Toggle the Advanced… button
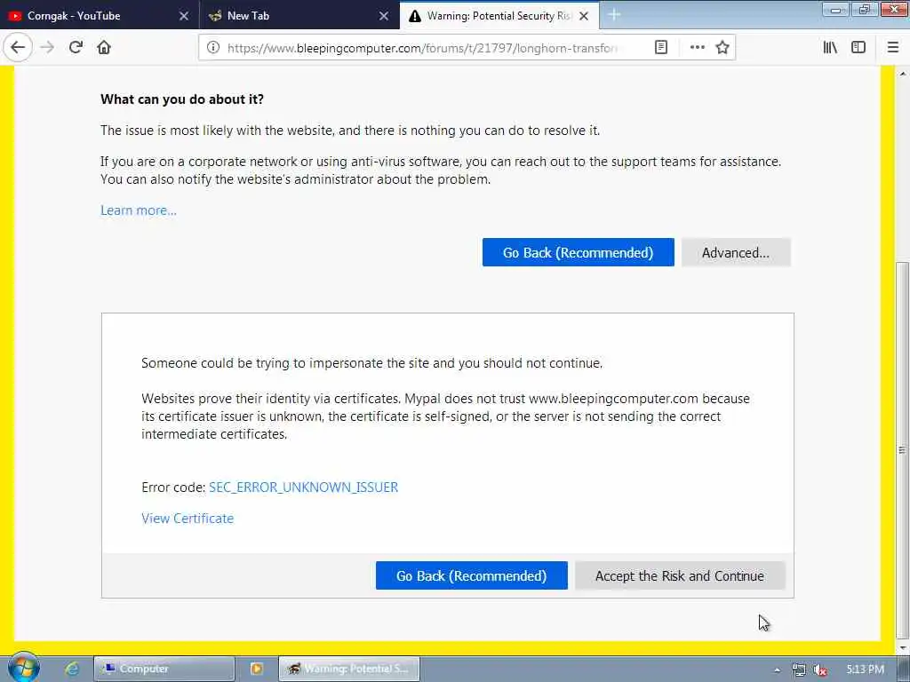 point(736,252)
